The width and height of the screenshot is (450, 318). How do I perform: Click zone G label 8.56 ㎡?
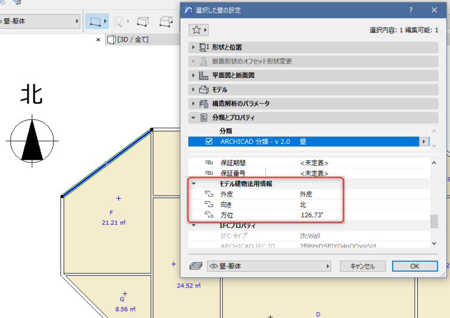pyautogui.click(x=125, y=309)
